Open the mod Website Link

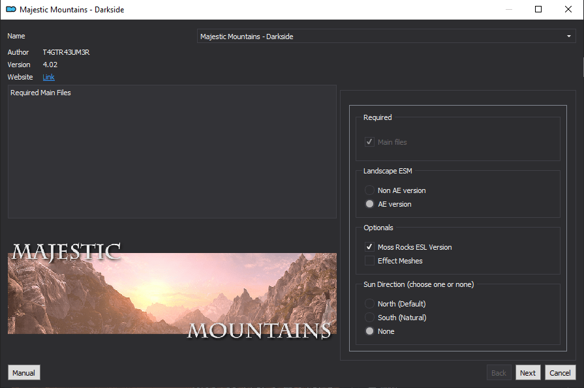point(48,77)
